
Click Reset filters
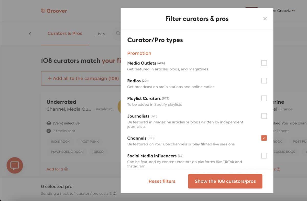click(x=162, y=181)
